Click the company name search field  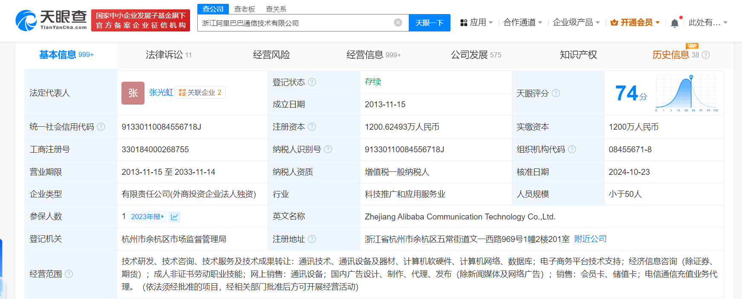point(294,23)
